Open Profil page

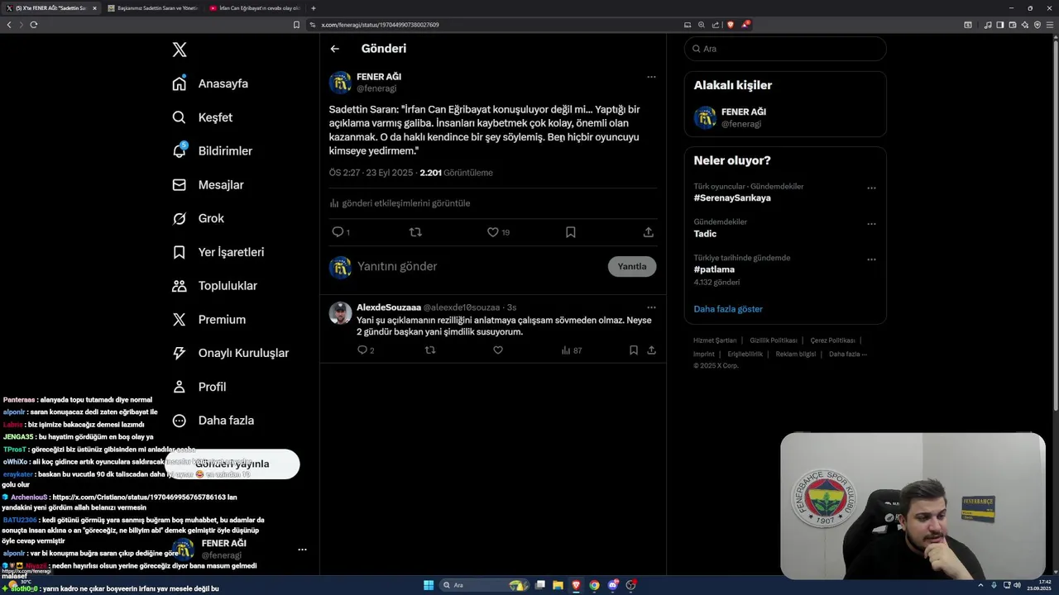(199, 387)
